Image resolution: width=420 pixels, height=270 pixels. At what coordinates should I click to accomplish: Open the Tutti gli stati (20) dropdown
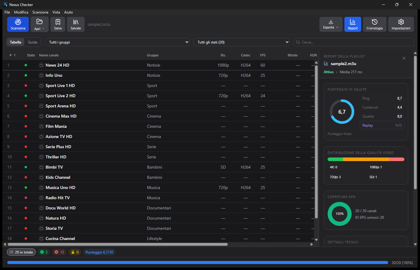point(241,42)
